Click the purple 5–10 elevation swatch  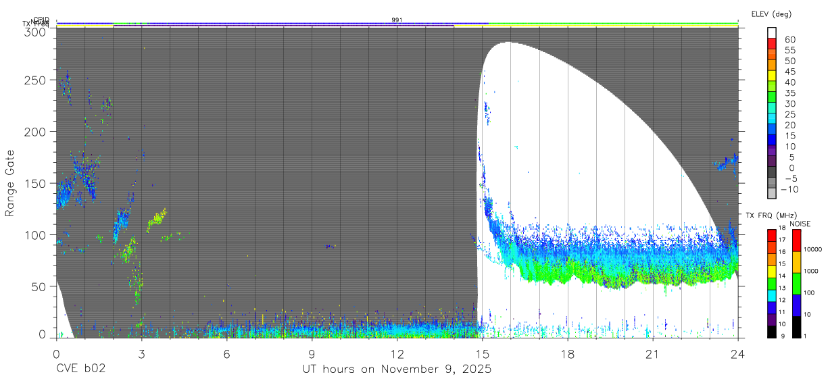772,152
